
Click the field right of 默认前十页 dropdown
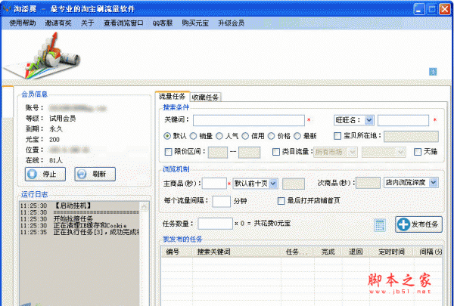coord(294,184)
